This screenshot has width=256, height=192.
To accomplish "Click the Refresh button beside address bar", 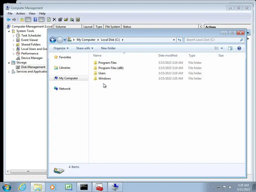I will (x=179, y=40).
